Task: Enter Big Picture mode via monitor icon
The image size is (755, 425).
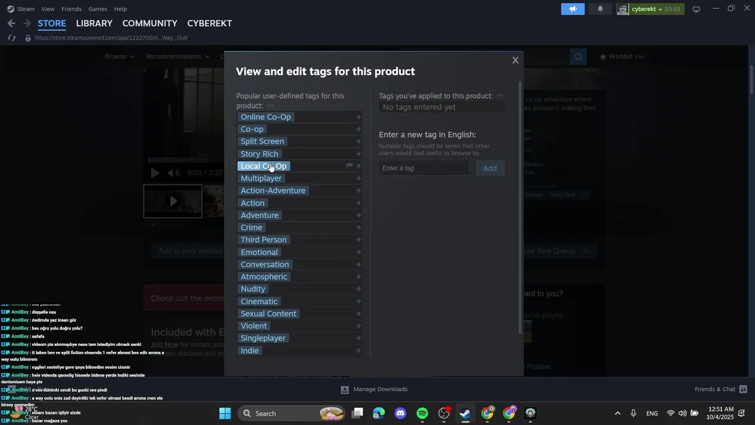Action: (696, 9)
